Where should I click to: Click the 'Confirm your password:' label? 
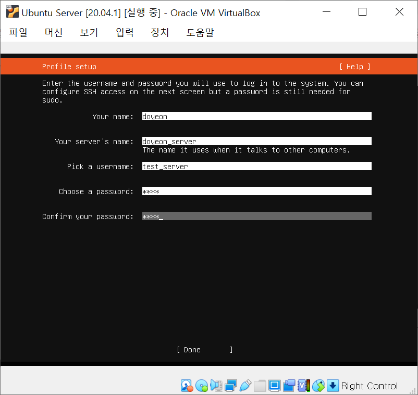(88, 216)
